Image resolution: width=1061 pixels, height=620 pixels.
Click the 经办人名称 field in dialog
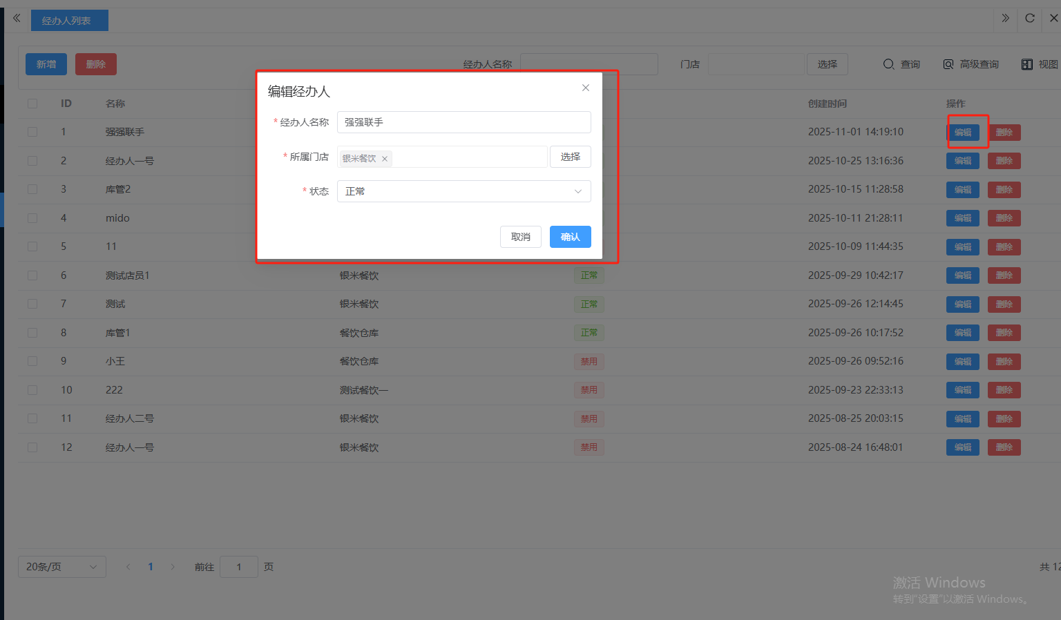(463, 122)
